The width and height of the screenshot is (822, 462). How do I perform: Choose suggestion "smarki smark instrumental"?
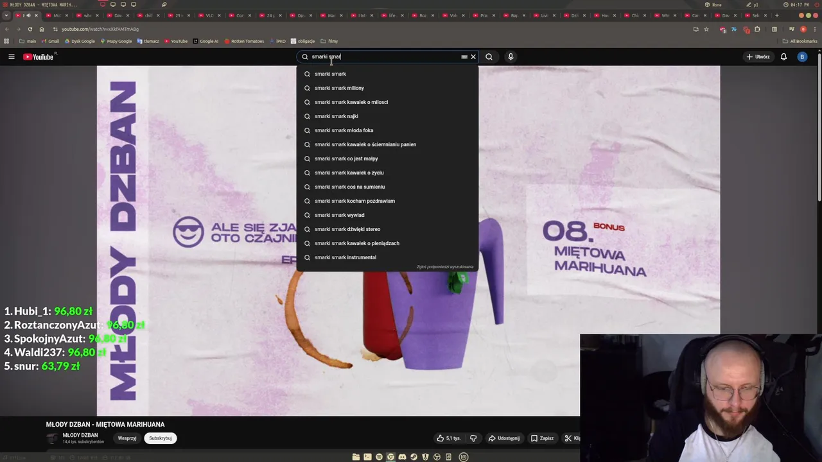[x=388, y=257]
